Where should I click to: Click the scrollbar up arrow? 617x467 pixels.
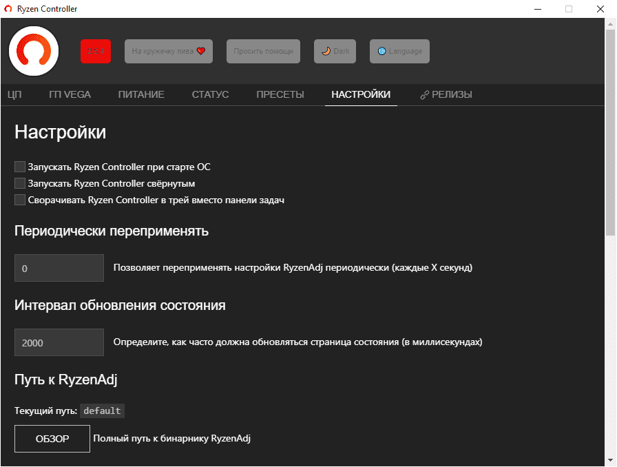click(x=611, y=24)
